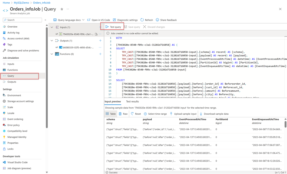
Task: Switch to Input preview tab
Action: 113,102
